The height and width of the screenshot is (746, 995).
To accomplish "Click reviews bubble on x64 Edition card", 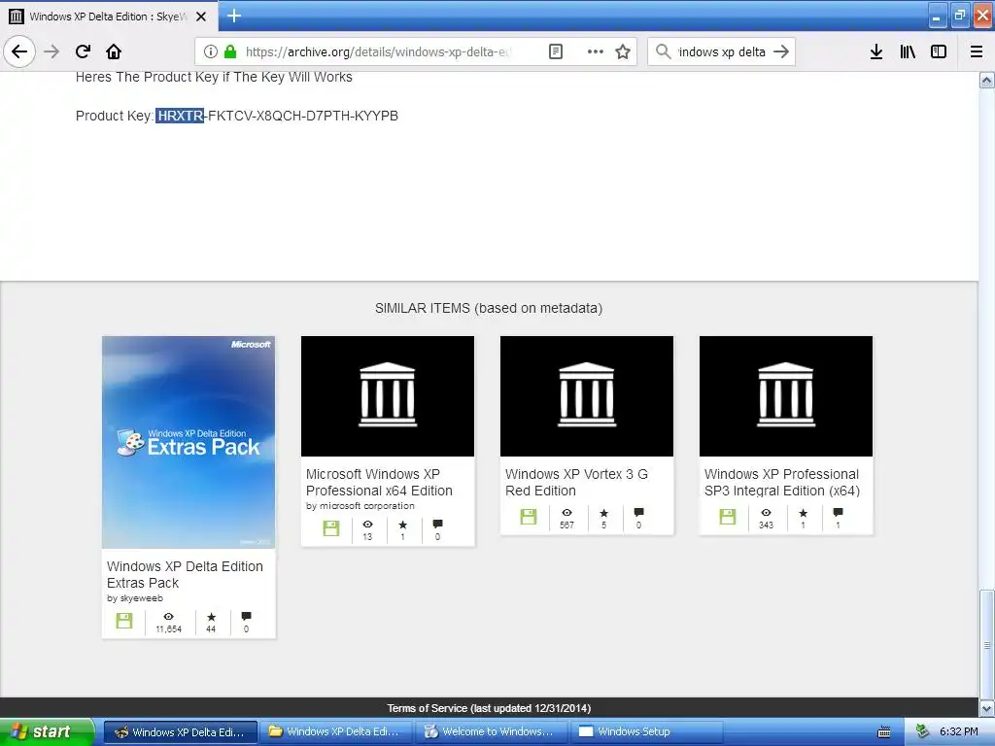I will [438, 524].
